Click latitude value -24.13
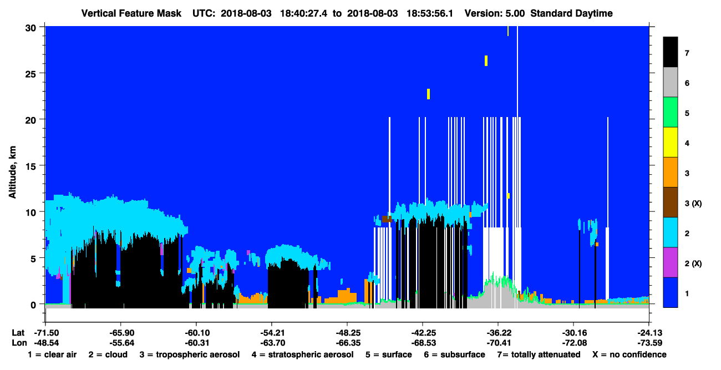 (x=649, y=333)
